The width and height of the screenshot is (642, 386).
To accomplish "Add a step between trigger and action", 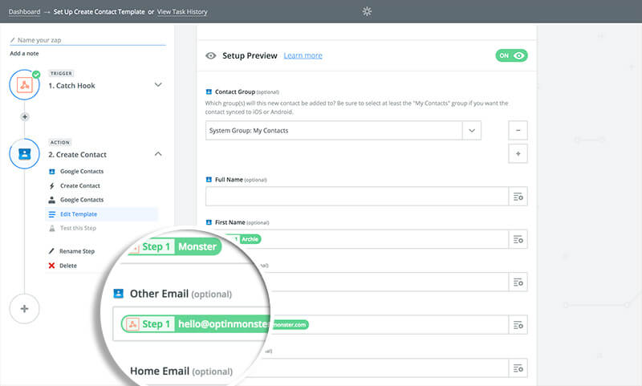I will click(25, 116).
